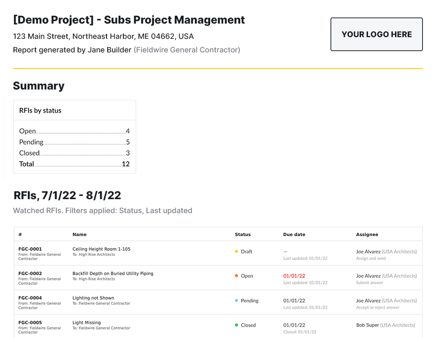Click the Fieldwire General Contractor header text
The width and height of the screenshot is (436, 338).
[x=187, y=50]
